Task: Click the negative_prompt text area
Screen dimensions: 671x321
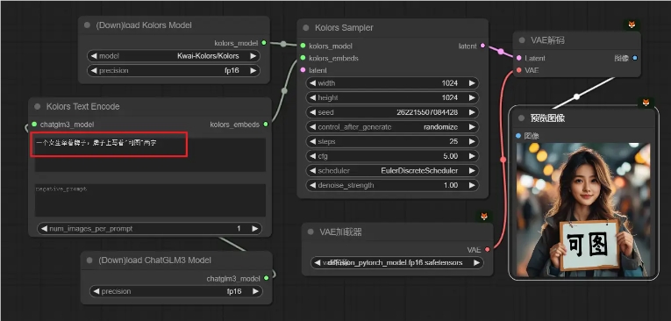Action: point(150,200)
